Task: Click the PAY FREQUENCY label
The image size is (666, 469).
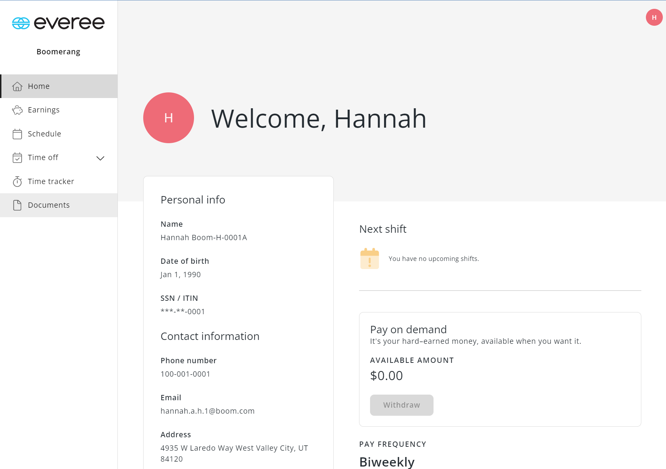Action: click(x=393, y=444)
